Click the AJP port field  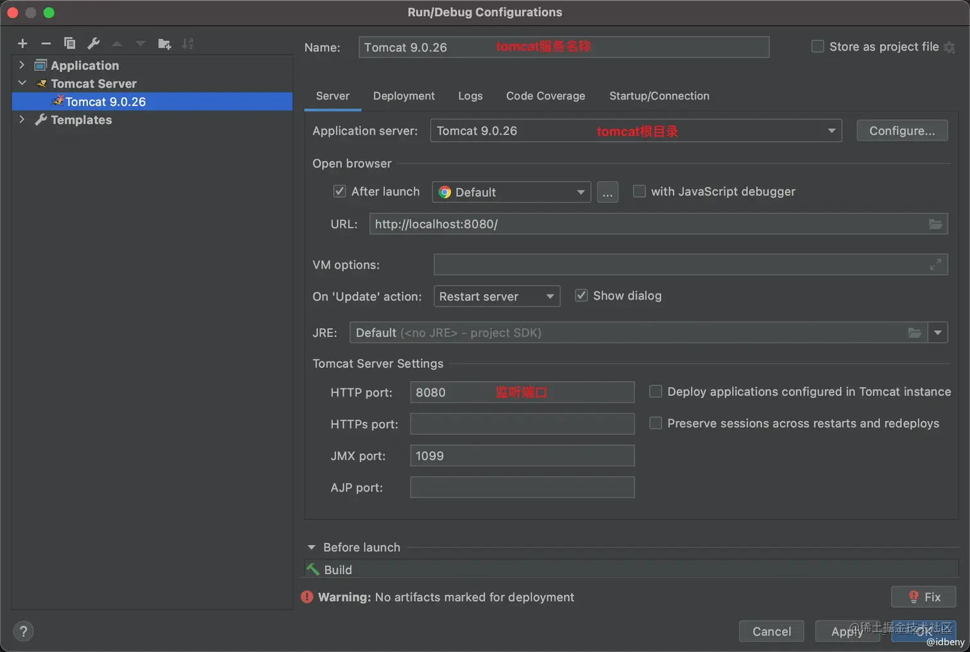pos(522,487)
